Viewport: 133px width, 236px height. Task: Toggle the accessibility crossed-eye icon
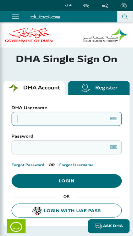pos(86,6)
